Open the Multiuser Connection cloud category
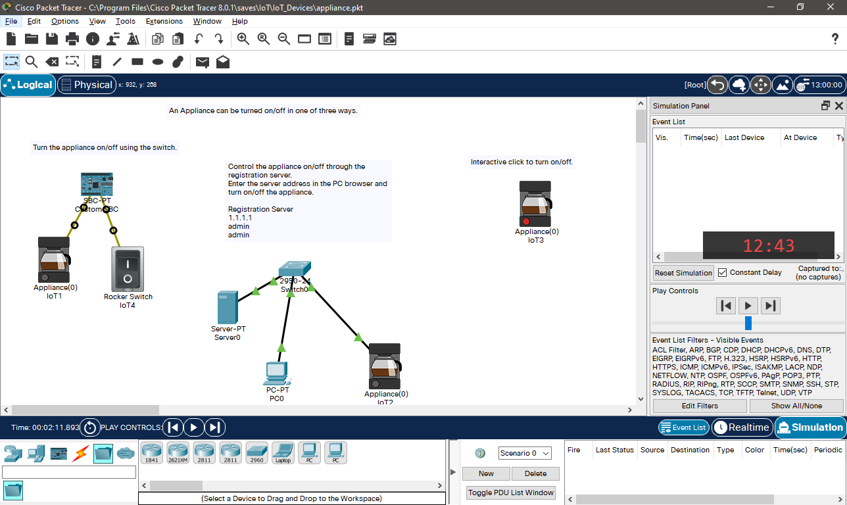The height and width of the screenshot is (505, 847). 126,453
